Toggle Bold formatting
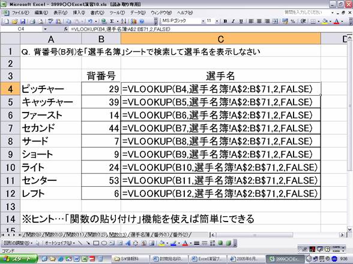 (225, 22)
